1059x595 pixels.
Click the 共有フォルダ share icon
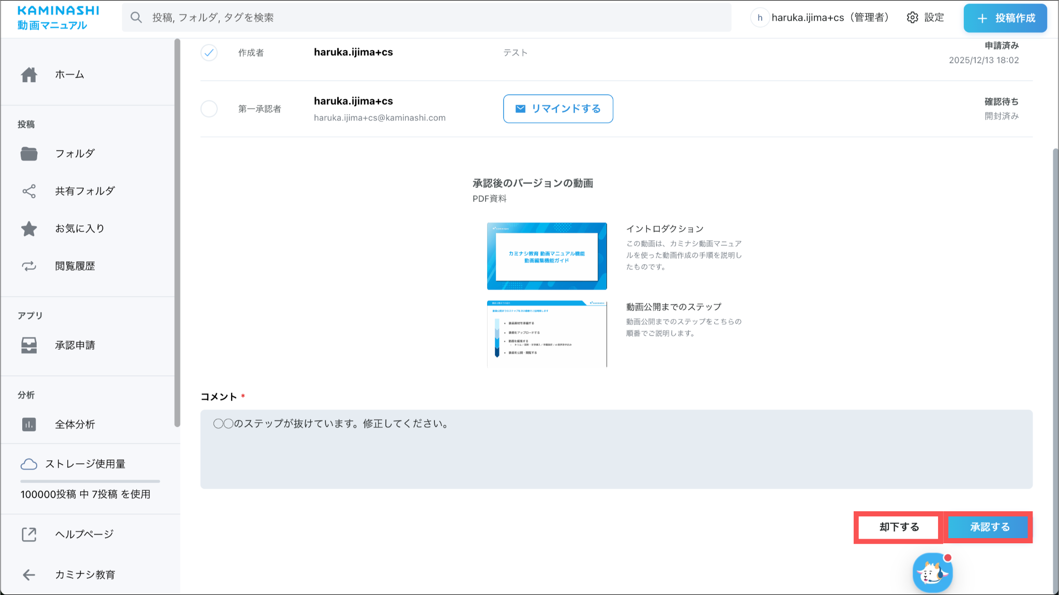click(29, 191)
